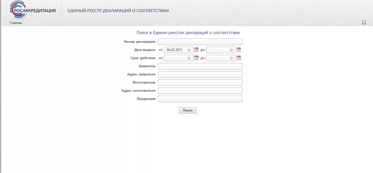Focus the Адрес заявителя input field

[200, 75]
